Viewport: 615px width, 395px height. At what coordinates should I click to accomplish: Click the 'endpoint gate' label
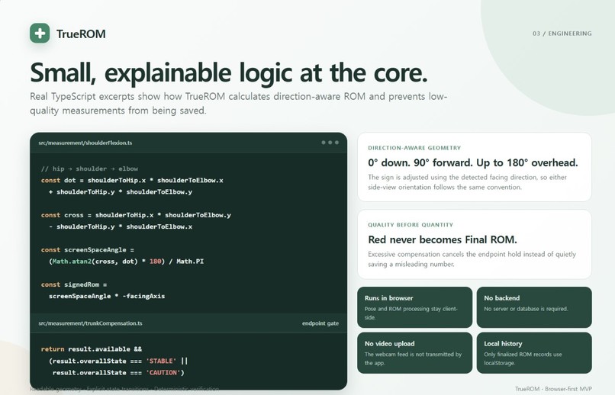320,323
